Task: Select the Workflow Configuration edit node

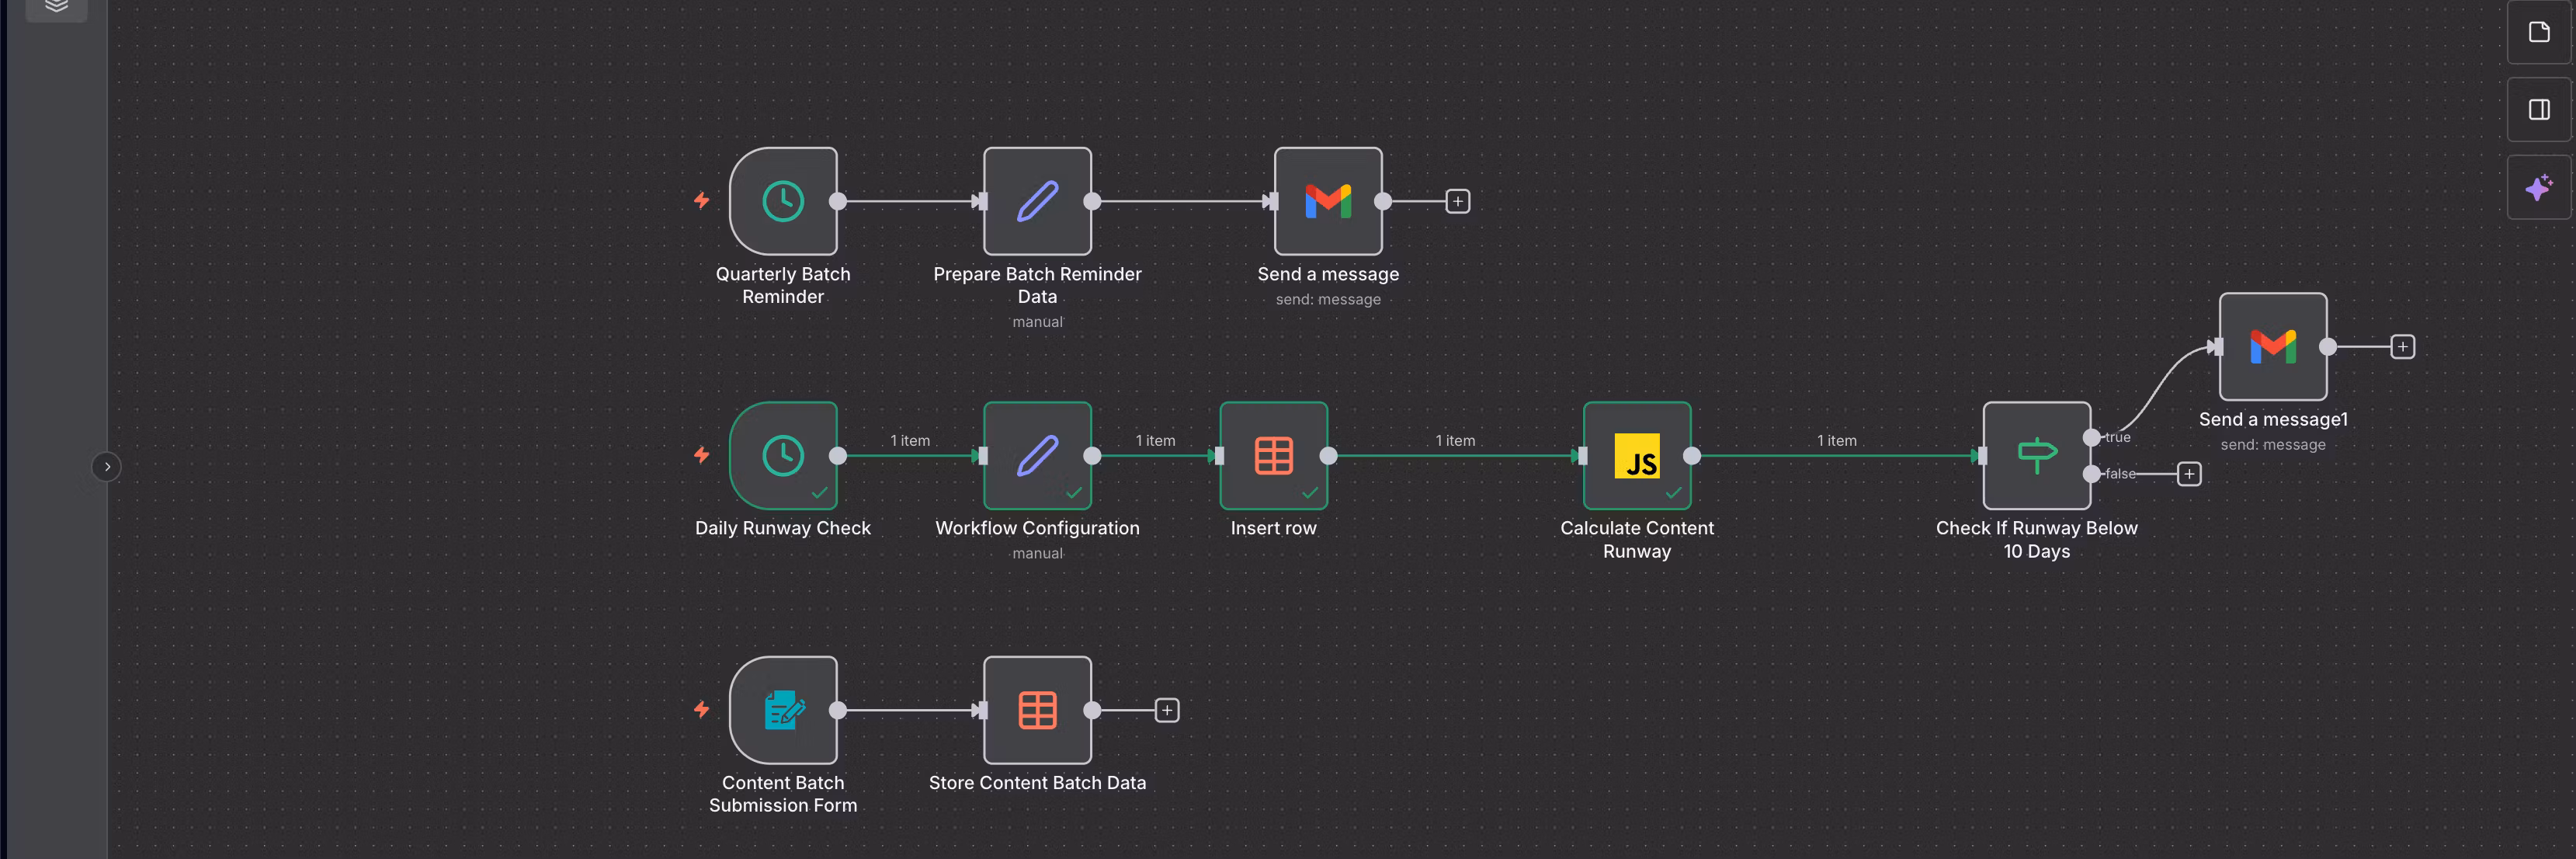Action: 1037,456
